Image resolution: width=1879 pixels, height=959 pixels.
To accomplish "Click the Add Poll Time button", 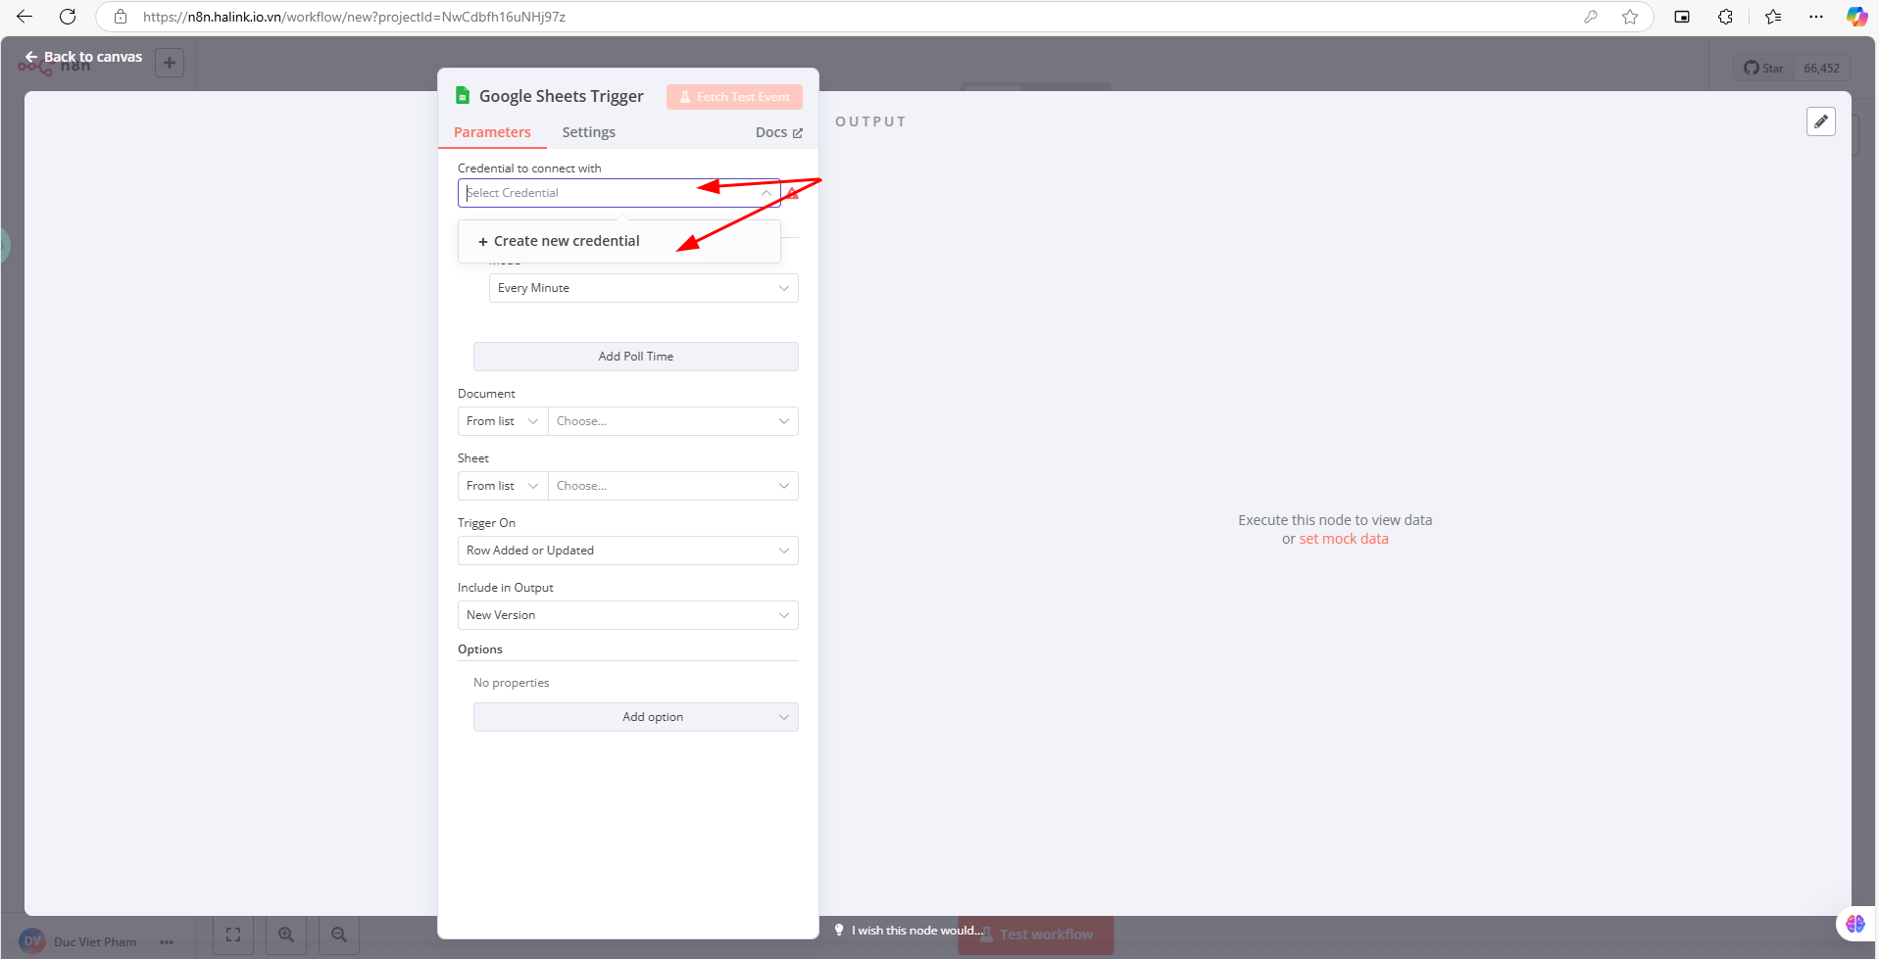I will 636,357.
